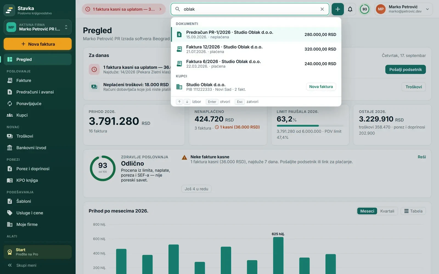Click inside search field with text oblak
This screenshot has width=439, height=274.
250,9
